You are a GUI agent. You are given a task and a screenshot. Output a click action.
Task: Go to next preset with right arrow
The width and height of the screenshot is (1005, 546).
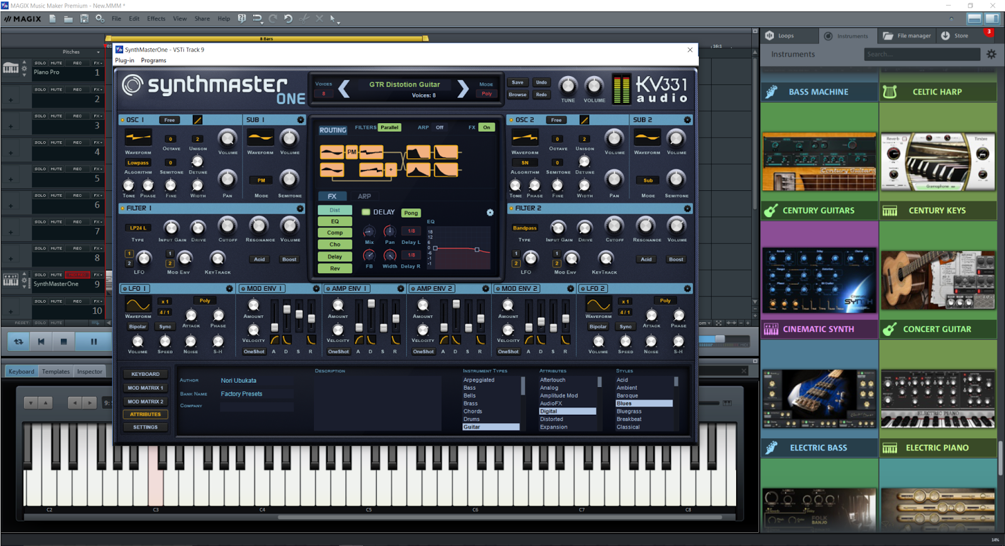(463, 88)
